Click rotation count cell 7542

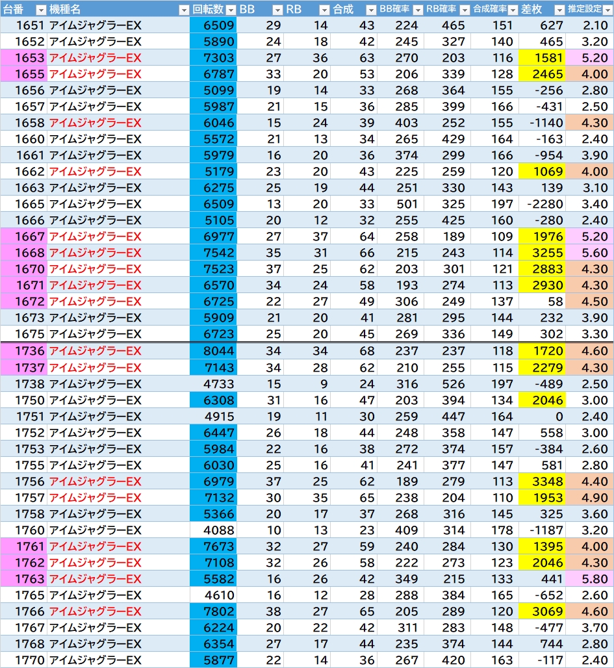tap(213, 253)
